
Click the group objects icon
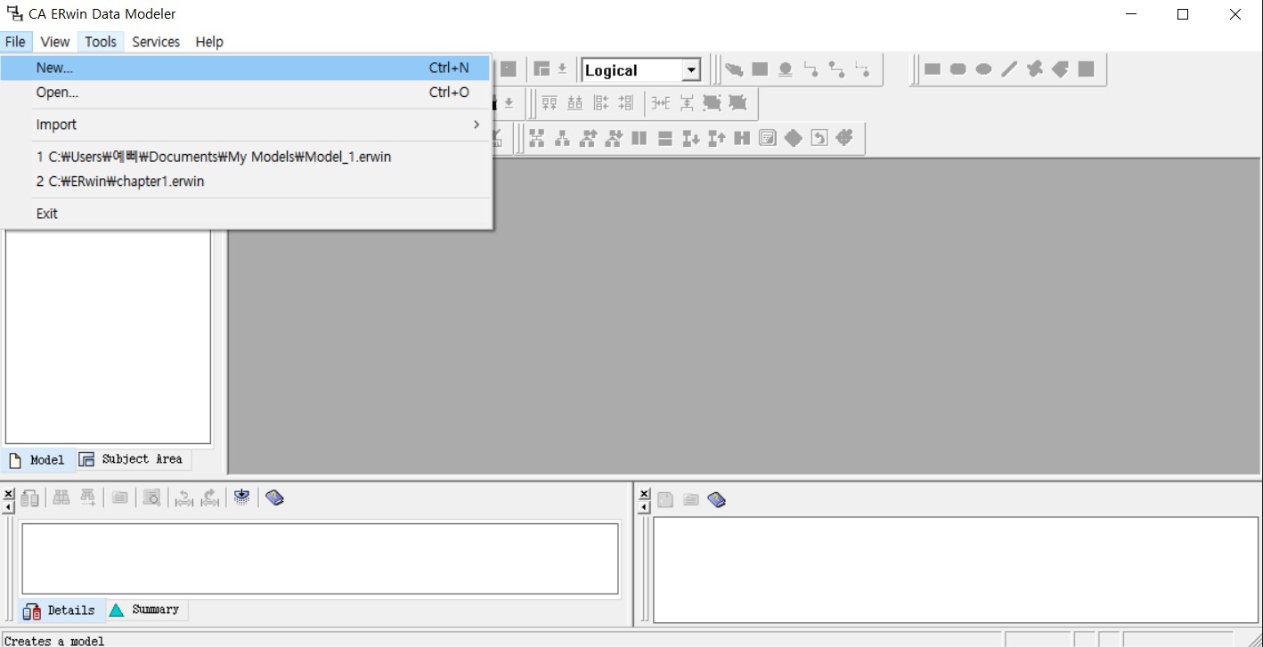[712, 103]
